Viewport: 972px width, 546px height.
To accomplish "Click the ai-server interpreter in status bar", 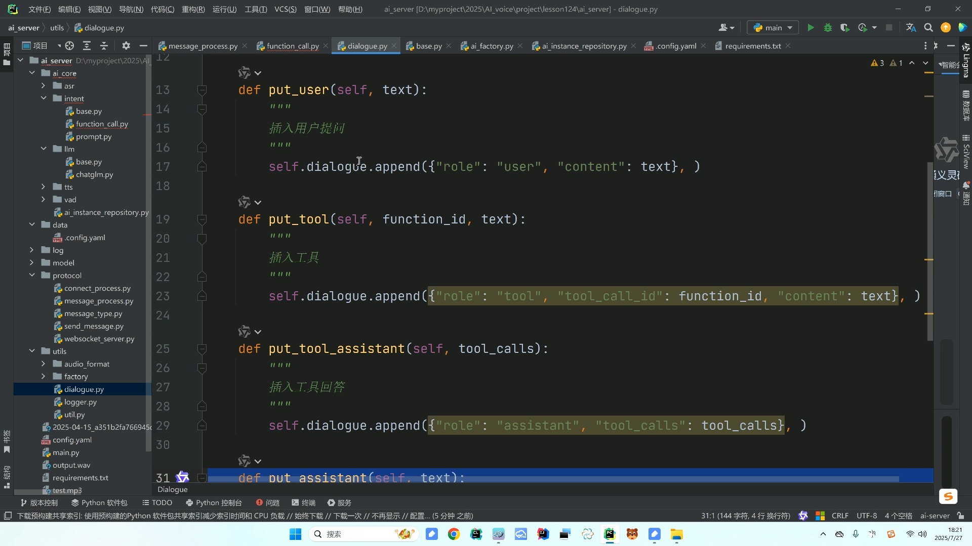I will [x=935, y=516].
